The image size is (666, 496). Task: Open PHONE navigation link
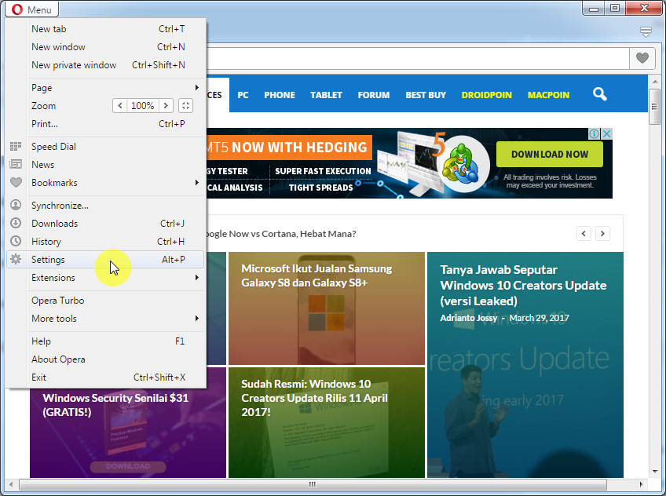click(280, 95)
